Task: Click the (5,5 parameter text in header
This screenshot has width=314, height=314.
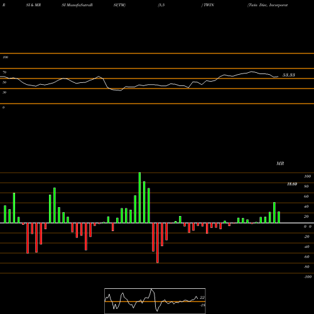Action: pyautogui.click(x=161, y=5)
